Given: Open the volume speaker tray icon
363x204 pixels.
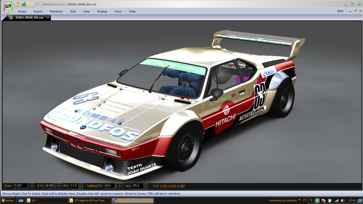Looking at the screenshot, I should click(343, 201).
